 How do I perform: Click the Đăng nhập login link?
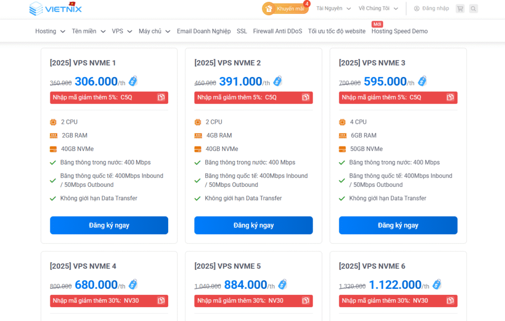tap(432, 8)
